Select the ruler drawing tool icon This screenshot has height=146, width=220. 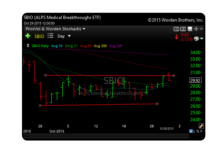(x=201, y=126)
